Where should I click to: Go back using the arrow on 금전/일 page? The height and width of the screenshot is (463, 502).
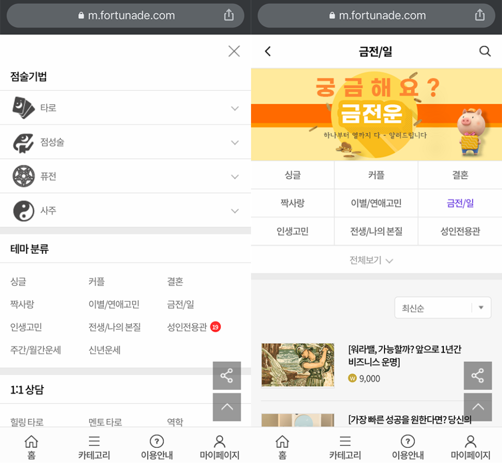point(268,52)
